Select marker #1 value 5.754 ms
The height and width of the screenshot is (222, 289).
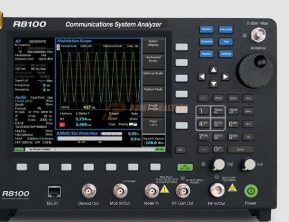pyautogui.click(x=83, y=119)
